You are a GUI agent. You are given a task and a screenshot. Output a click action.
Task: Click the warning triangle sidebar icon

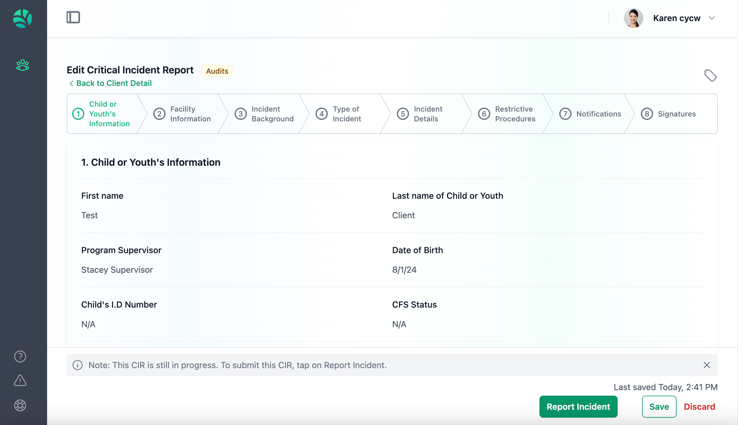point(20,381)
